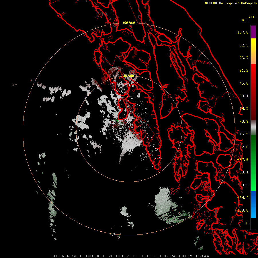Click the 100 NMI range ring label
Viewport: 258px width, 258px height.
click(129, 23)
